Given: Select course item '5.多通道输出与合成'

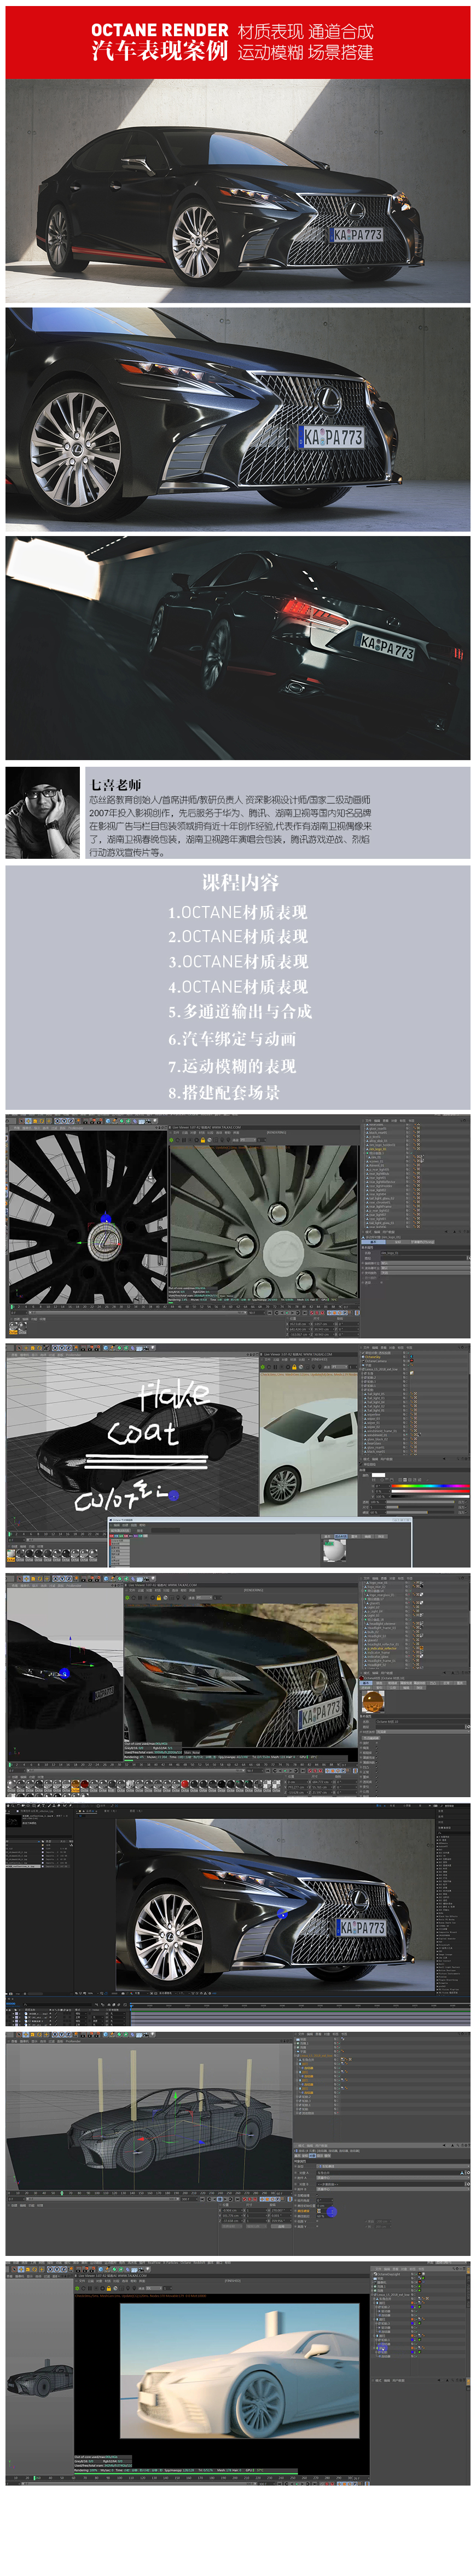Looking at the screenshot, I should pyautogui.click(x=240, y=1012).
